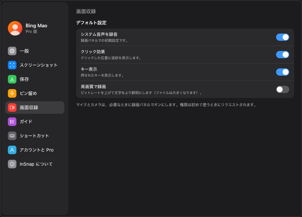Turn off the クリック効果 toggle
Screen dimensions: 302x217
[x=283, y=55]
